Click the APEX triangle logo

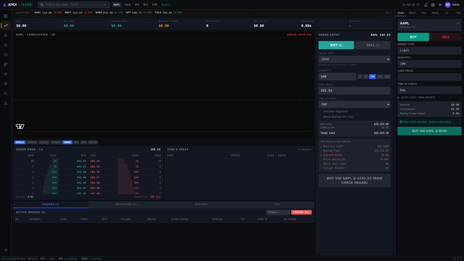point(5,5)
